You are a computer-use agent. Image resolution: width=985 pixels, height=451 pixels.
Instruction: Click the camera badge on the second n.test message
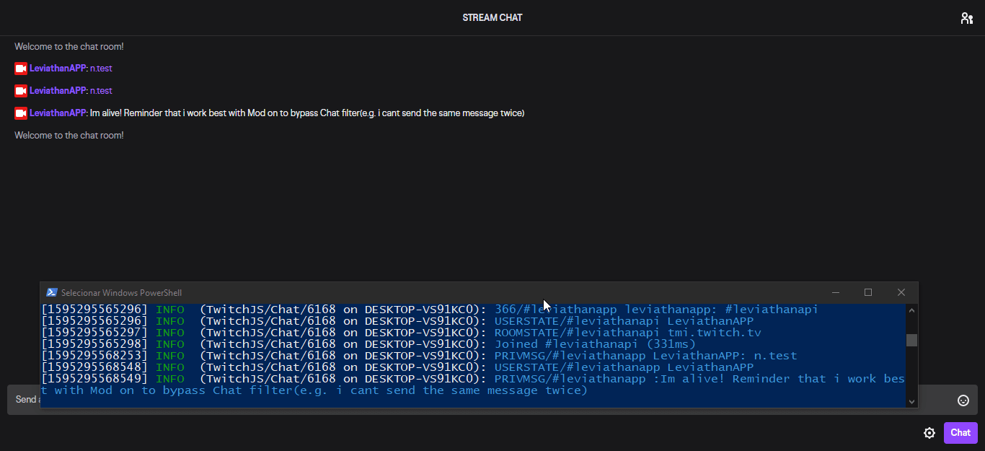pyautogui.click(x=19, y=90)
